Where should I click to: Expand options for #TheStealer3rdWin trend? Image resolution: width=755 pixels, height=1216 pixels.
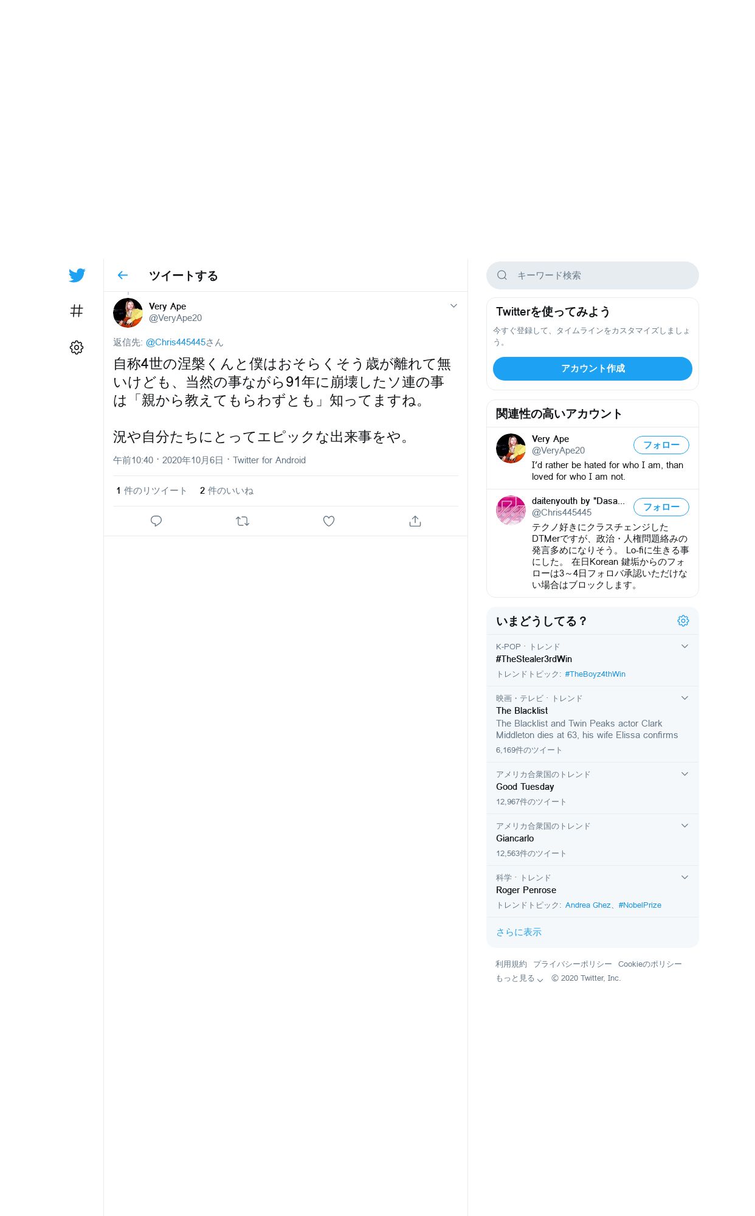(684, 646)
